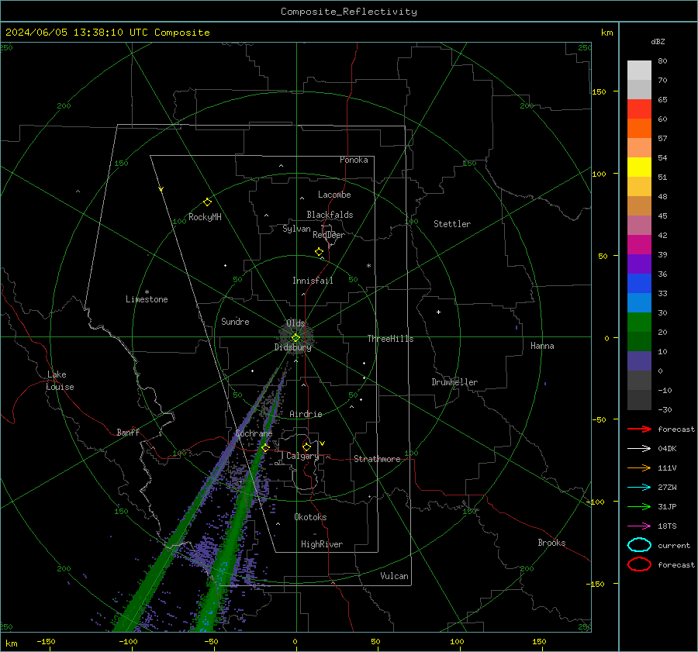Click the 150 label on bottom km axis
698x652 pixels.
[x=539, y=641]
